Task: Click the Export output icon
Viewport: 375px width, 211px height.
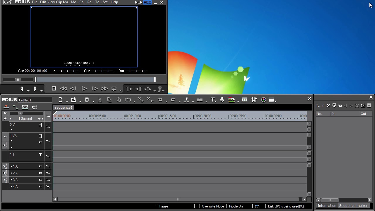Action: pyautogui.click(x=231, y=100)
